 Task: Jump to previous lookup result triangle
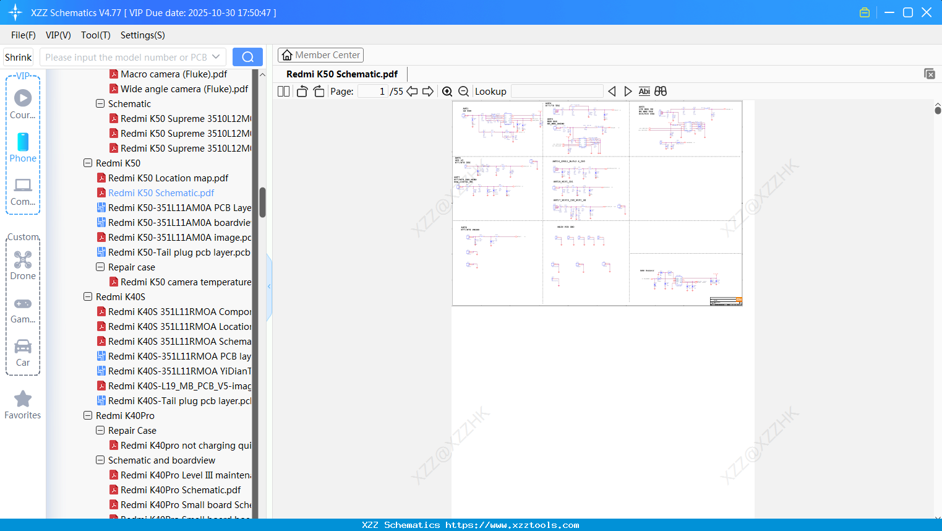coord(612,92)
